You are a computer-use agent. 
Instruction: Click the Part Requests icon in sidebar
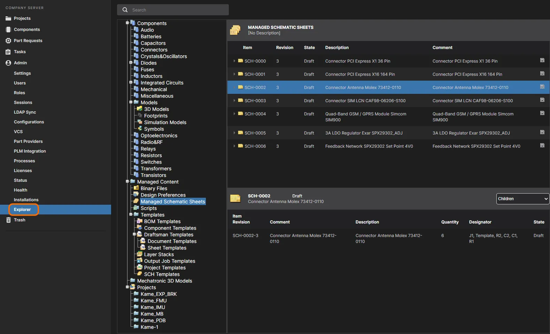pyautogui.click(x=8, y=41)
